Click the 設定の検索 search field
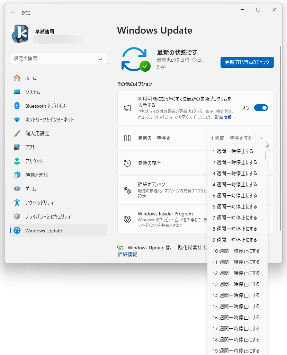This screenshot has height=355, width=287. [x=59, y=59]
